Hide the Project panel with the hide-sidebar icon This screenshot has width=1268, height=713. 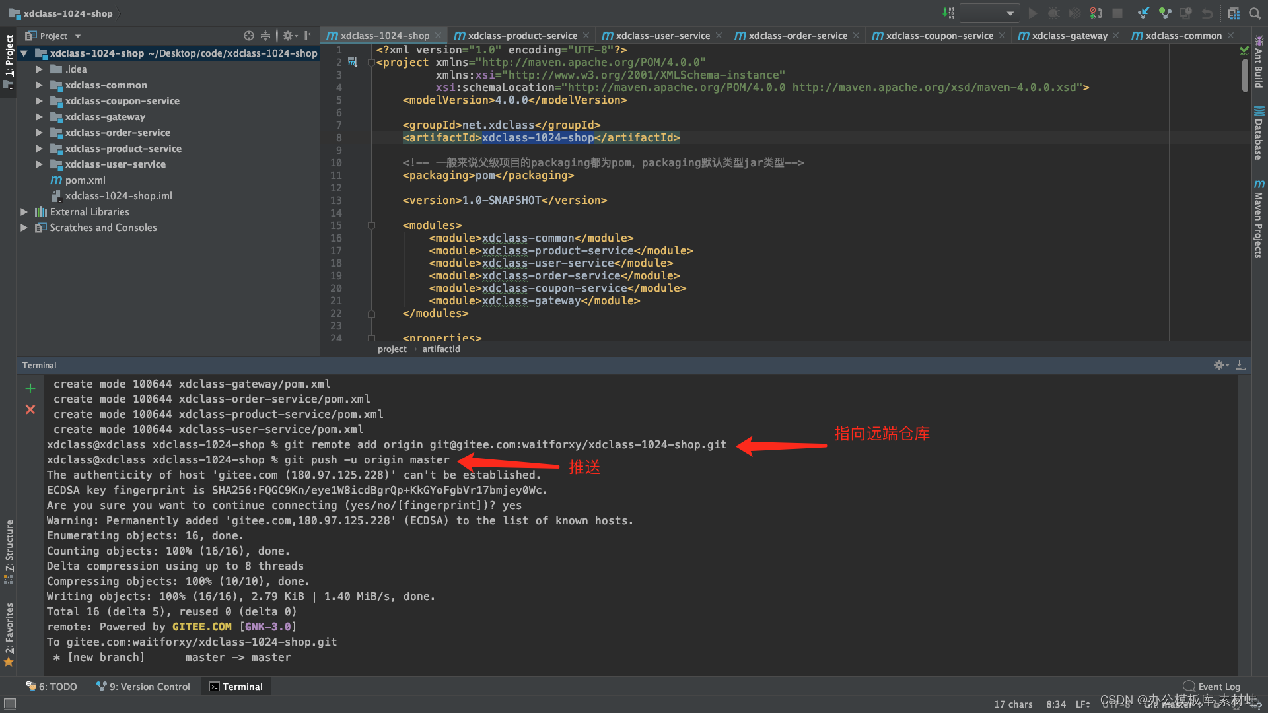tap(309, 36)
